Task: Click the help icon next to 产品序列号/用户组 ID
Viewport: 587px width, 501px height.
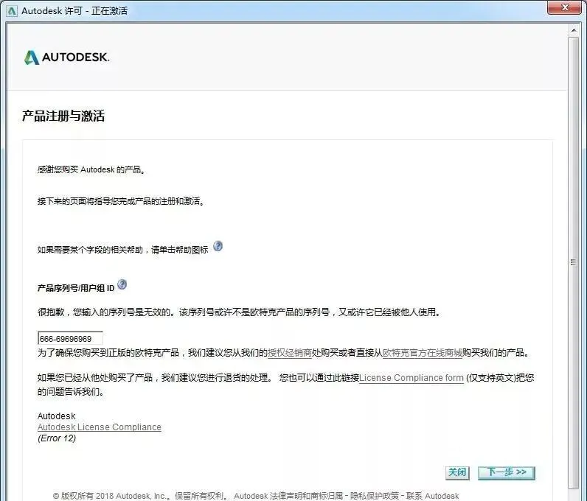Action: coord(122,284)
